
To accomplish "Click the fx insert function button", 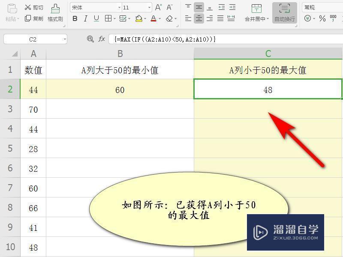I will pos(101,39).
